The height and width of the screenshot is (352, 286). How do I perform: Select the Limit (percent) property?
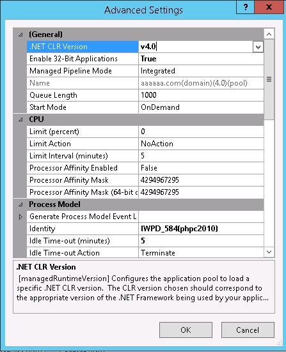pyautogui.click(x=83, y=132)
